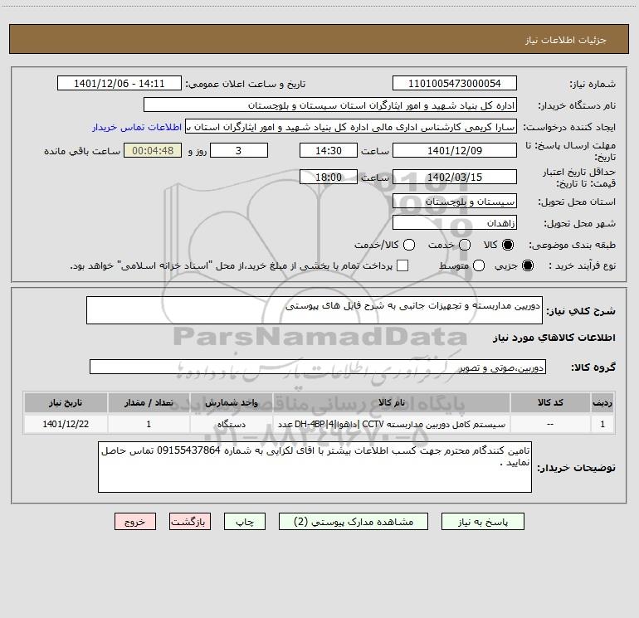Click the بازگشت back button
This screenshot has height=618, width=639.
[190, 522]
